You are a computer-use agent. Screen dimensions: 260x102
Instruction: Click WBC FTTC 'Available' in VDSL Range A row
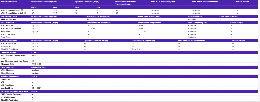click(x=155, y=10)
